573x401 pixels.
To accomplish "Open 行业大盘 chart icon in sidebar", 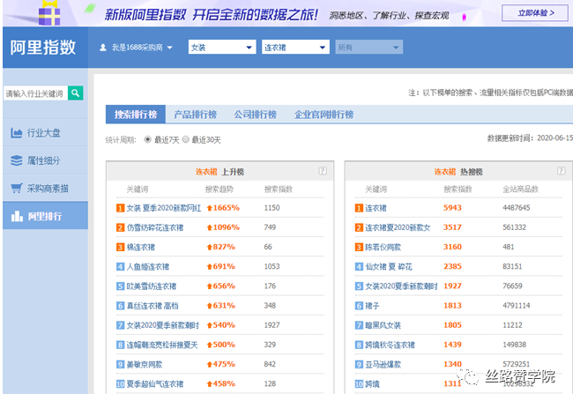I will coord(17,133).
